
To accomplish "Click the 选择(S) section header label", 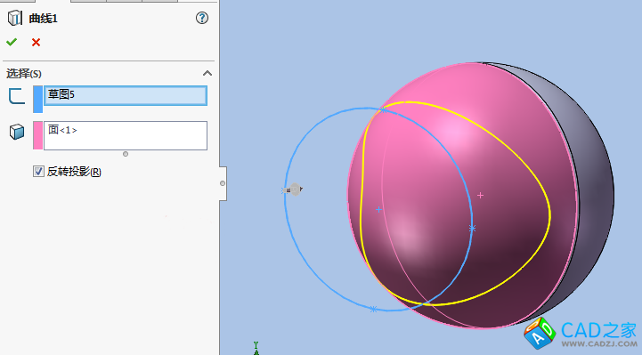I will 24,74.
